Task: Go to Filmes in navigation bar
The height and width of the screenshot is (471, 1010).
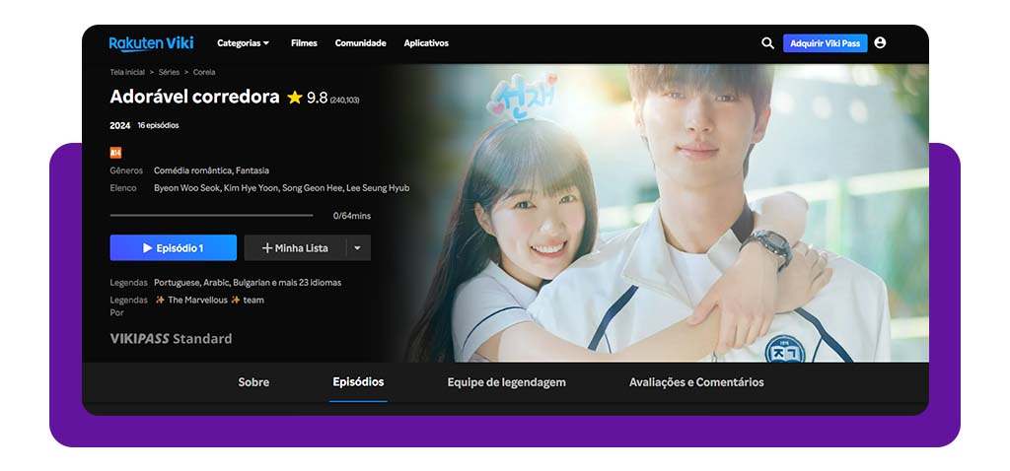Action: pyautogui.click(x=304, y=43)
